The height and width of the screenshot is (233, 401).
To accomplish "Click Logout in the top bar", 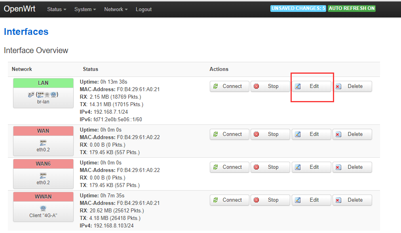I will pyautogui.click(x=143, y=9).
